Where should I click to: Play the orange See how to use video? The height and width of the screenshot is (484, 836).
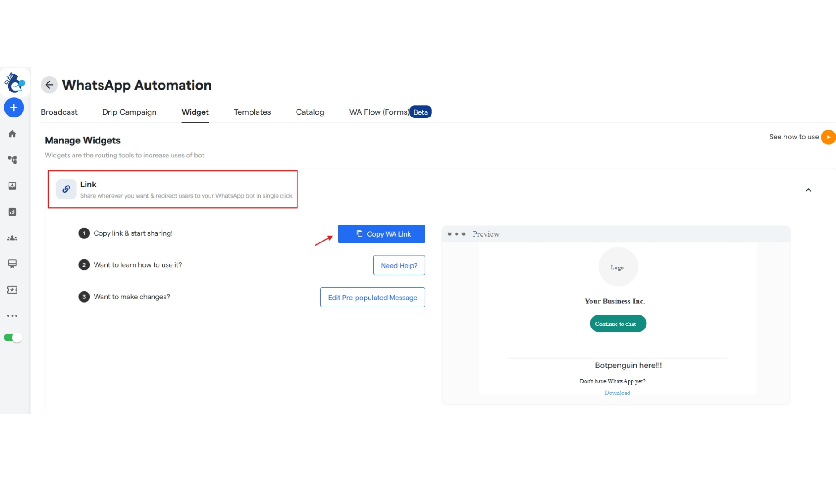pyautogui.click(x=828, y=137)
